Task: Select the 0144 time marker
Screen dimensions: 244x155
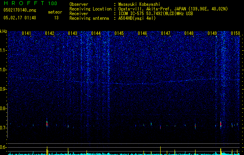Action: (96, 34)
